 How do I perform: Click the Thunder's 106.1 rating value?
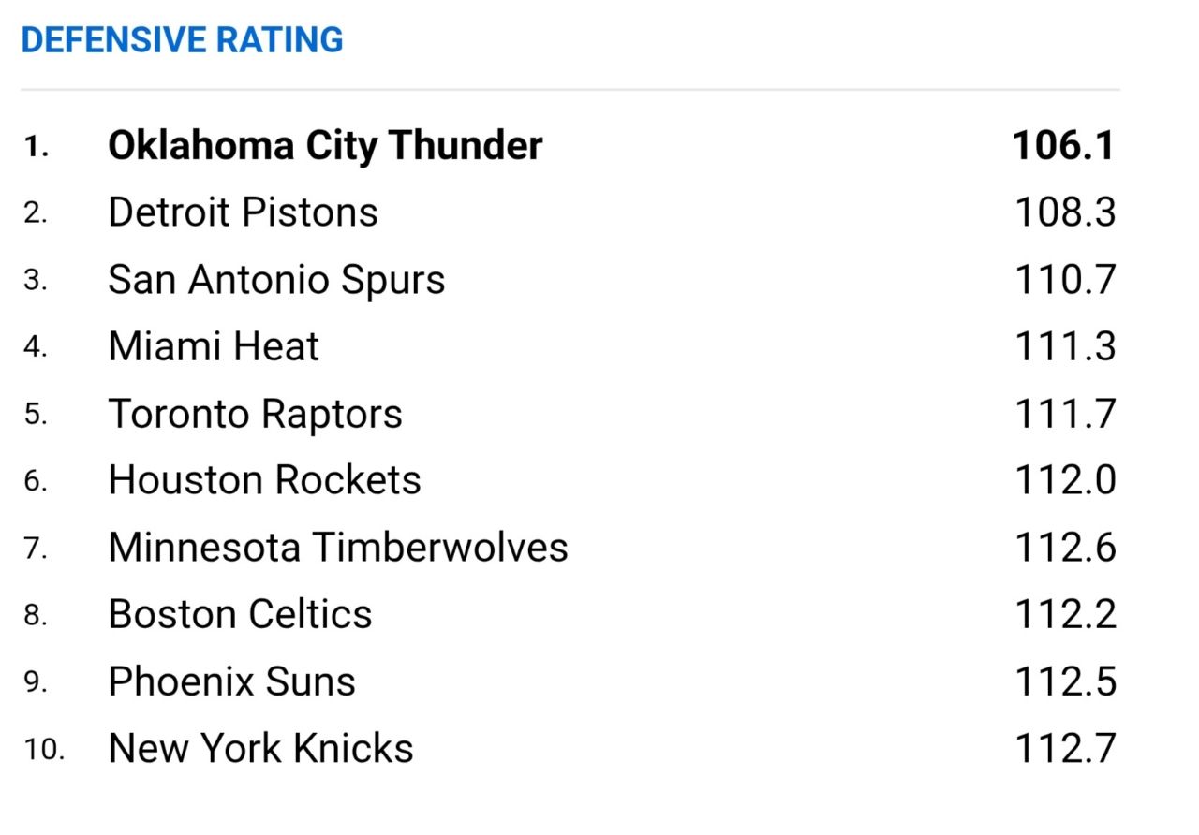coord(1064,146)
